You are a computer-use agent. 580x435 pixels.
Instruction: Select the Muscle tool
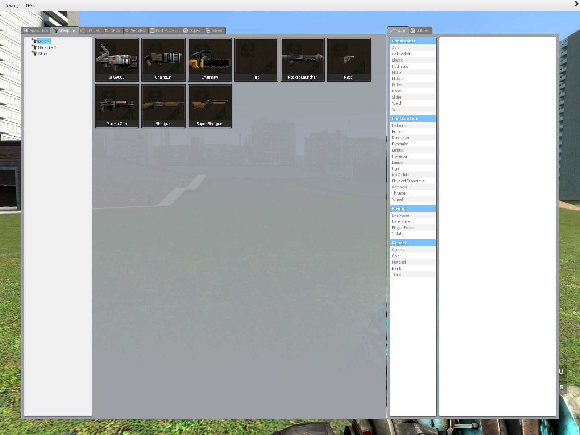click(413, 79)
